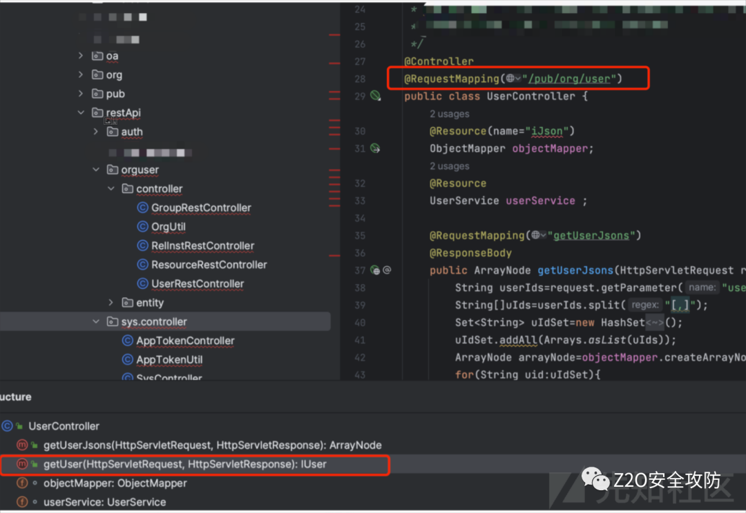Screen dimensions: 746x513
Task: Click the UserRestController class icon
Action: tap(142, 283)
